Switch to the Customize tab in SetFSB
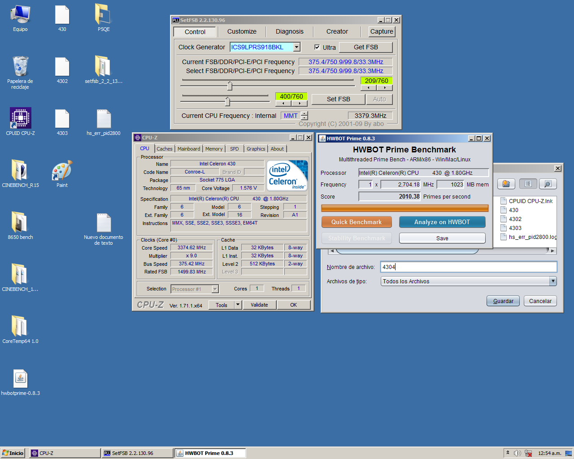The width and height of the screenshot is (574, 459). pyautogui.click(x=242, y=31)
